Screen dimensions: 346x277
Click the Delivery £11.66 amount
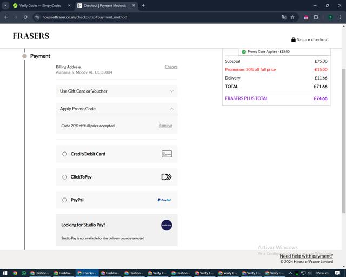point(321,78)
